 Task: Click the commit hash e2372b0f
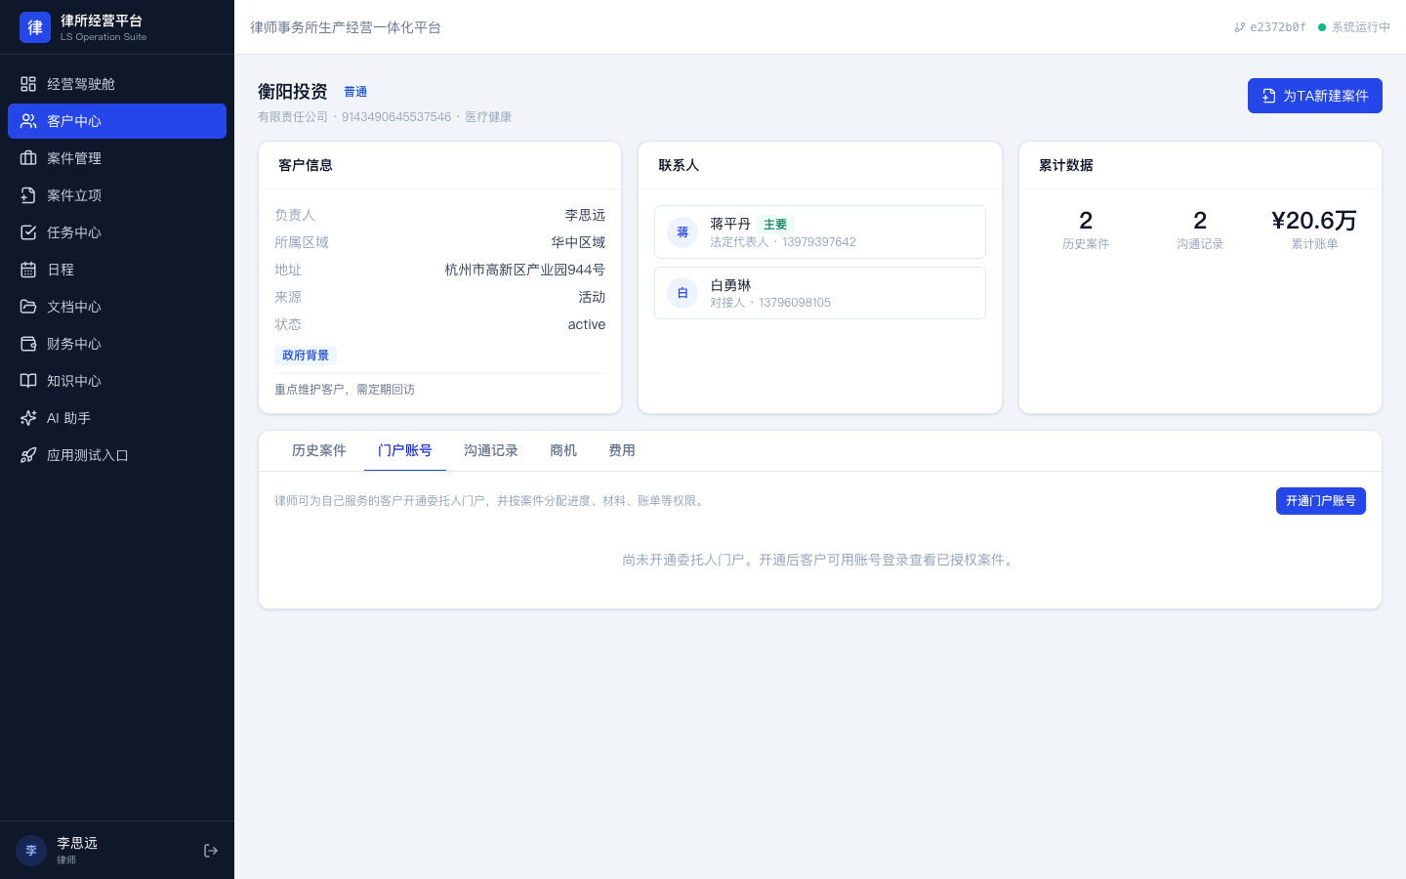pos(1278,27)
